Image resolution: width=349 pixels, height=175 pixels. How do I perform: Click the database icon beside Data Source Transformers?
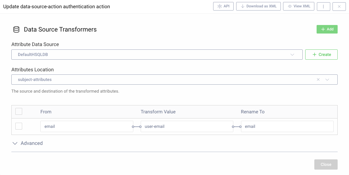(x=16, y=29)
